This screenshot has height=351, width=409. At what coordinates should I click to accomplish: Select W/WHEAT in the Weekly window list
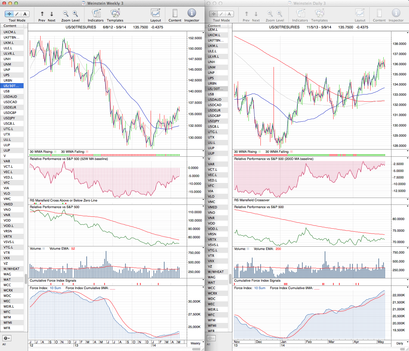[x=11, y=269]
